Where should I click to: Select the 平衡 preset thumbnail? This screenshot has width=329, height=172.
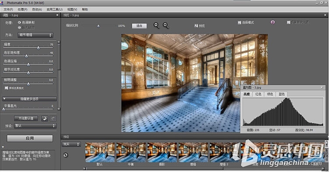coord(131,152)
